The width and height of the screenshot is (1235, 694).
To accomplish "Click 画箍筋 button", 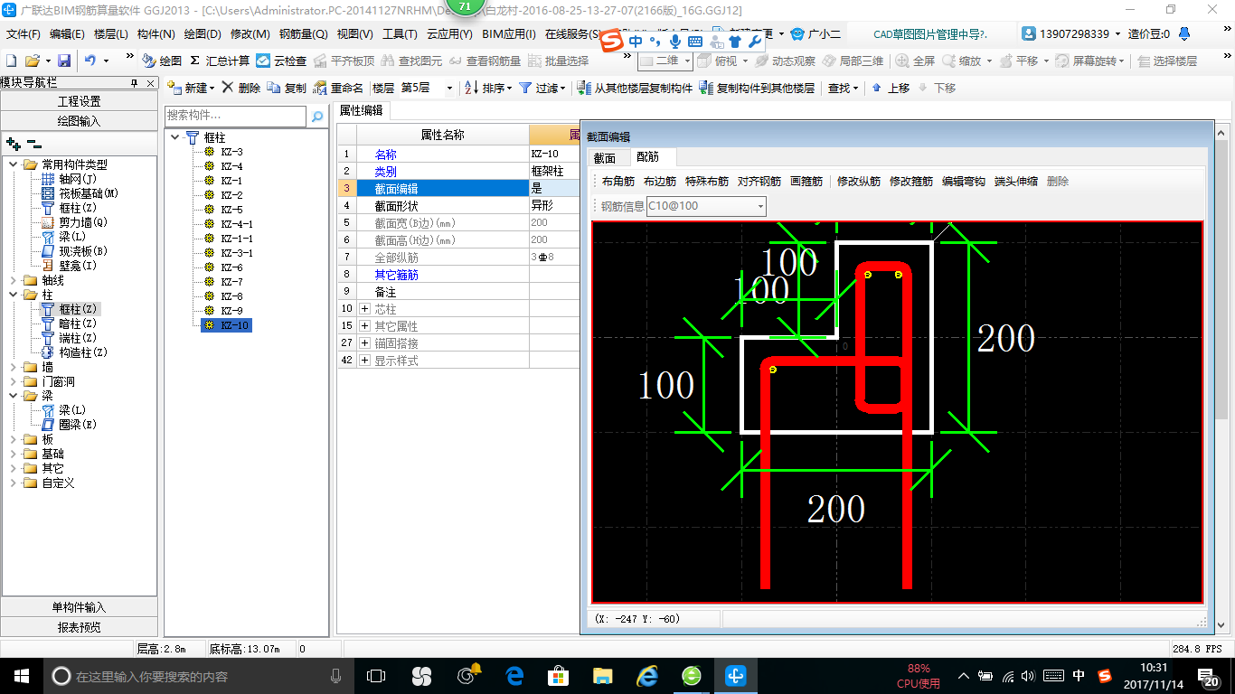I will coord(806,181).
